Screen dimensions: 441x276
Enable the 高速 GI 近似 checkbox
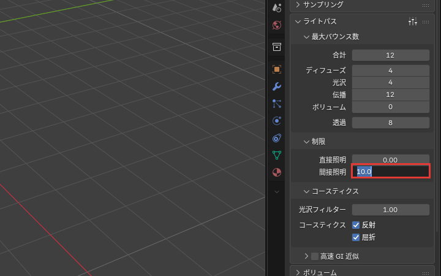click(x=315, y=256)
